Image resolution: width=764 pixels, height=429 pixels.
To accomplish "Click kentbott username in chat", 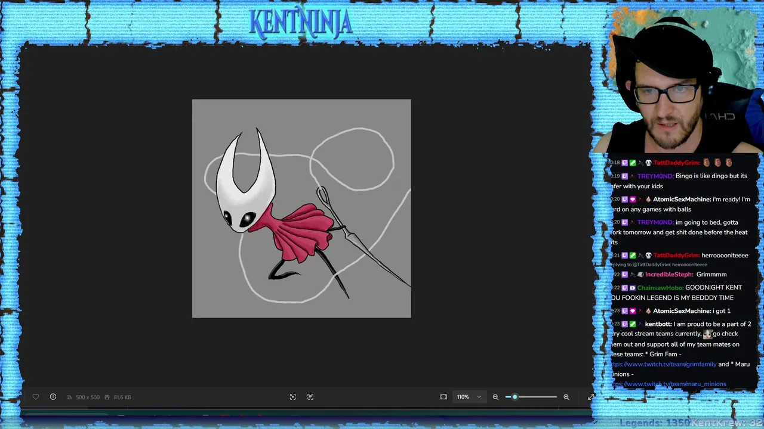I will (658, 324).
